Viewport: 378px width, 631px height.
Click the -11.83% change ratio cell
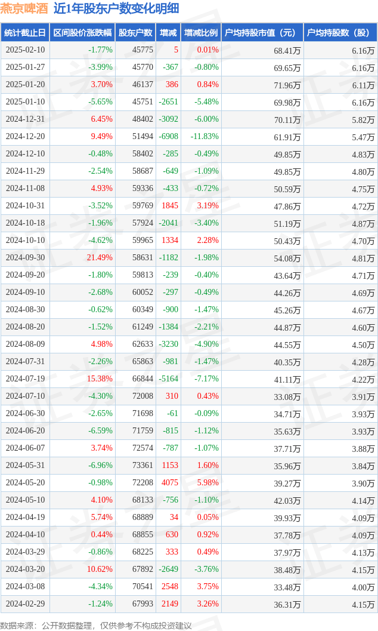coord(205,137)
